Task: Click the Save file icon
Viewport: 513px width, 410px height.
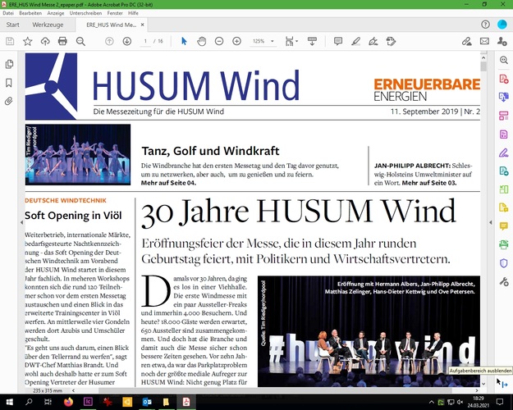Action: pos(10,41)
